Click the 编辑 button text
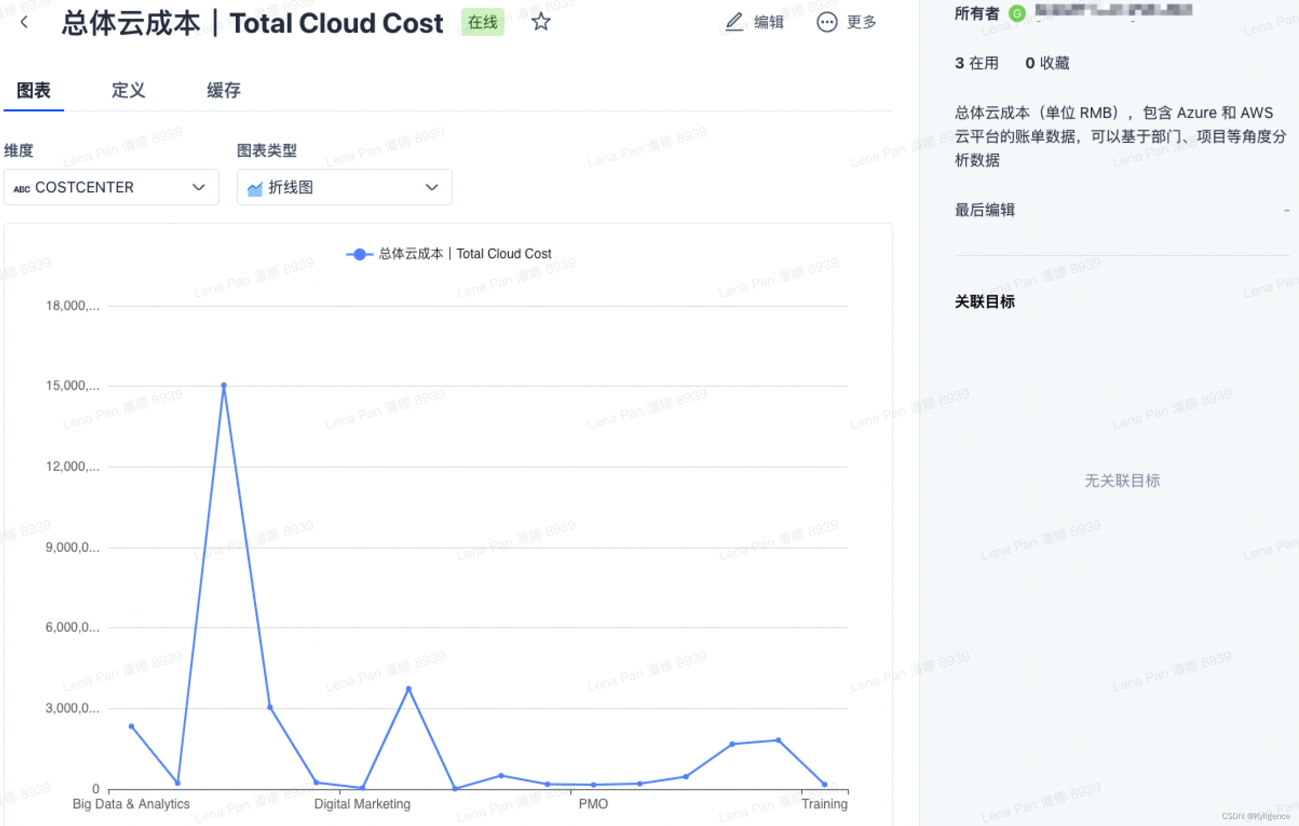 click(768, 22)
